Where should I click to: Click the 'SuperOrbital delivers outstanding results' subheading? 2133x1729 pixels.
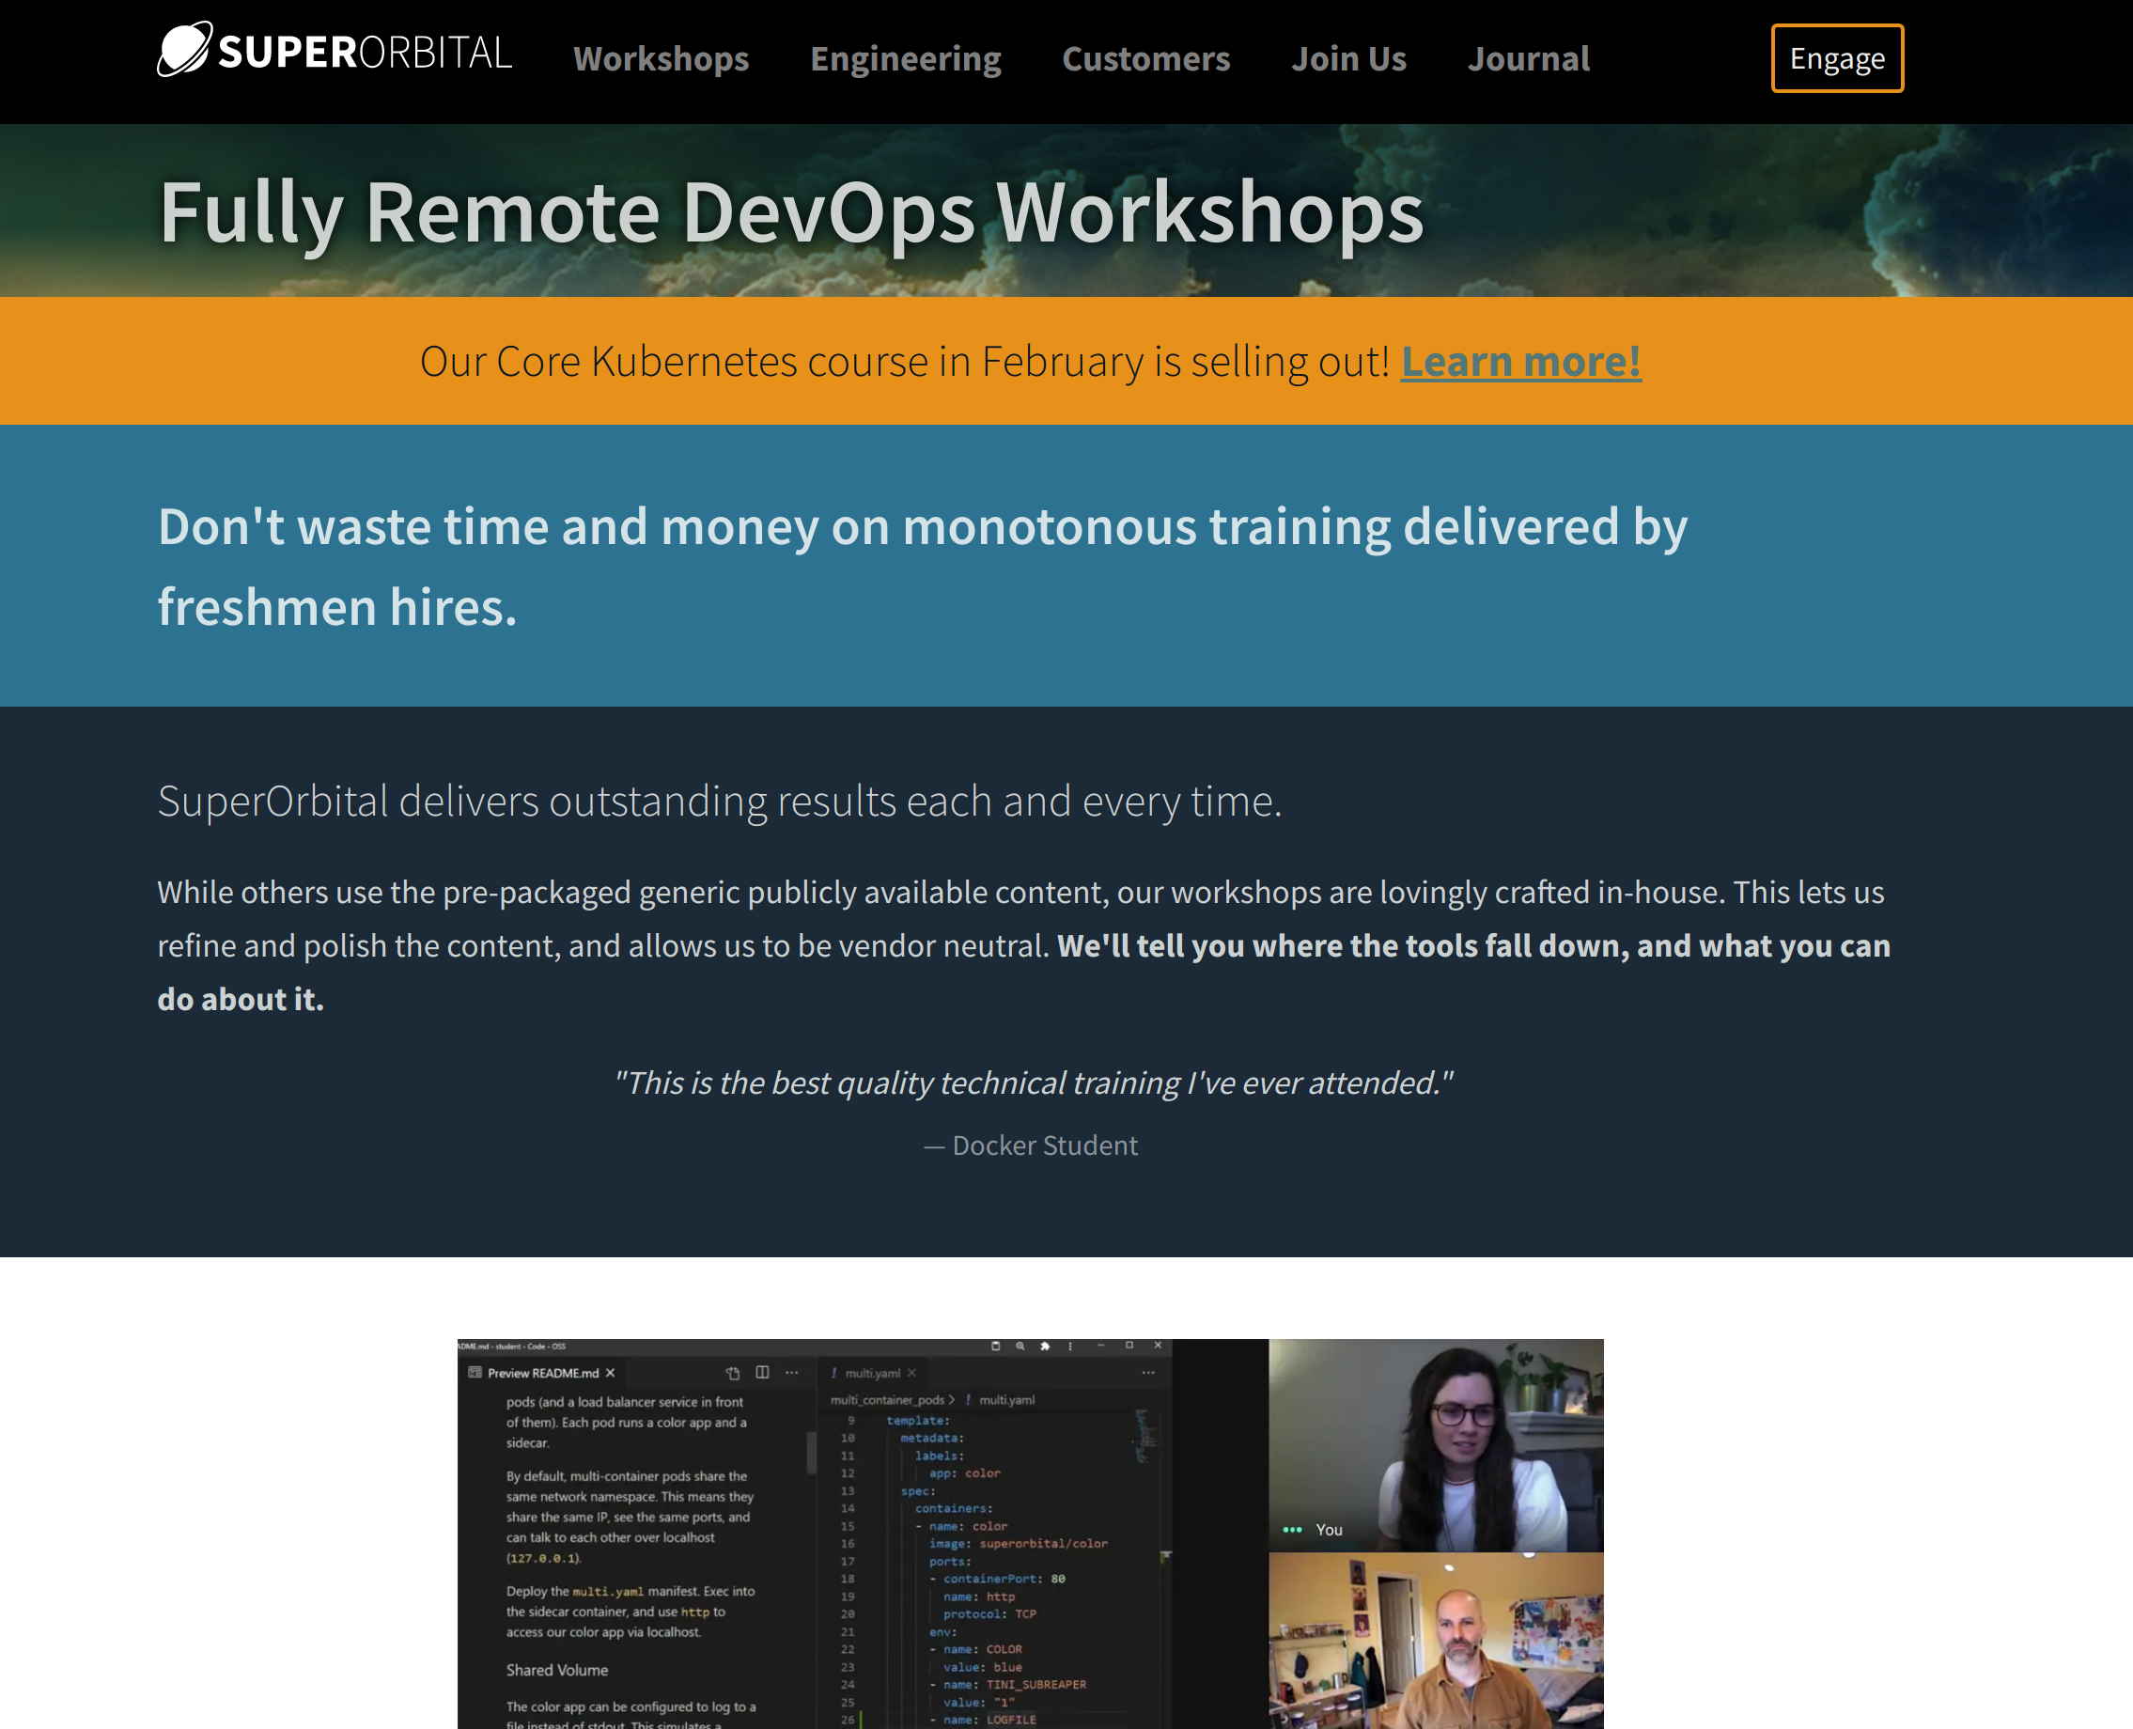coord(720,801)
